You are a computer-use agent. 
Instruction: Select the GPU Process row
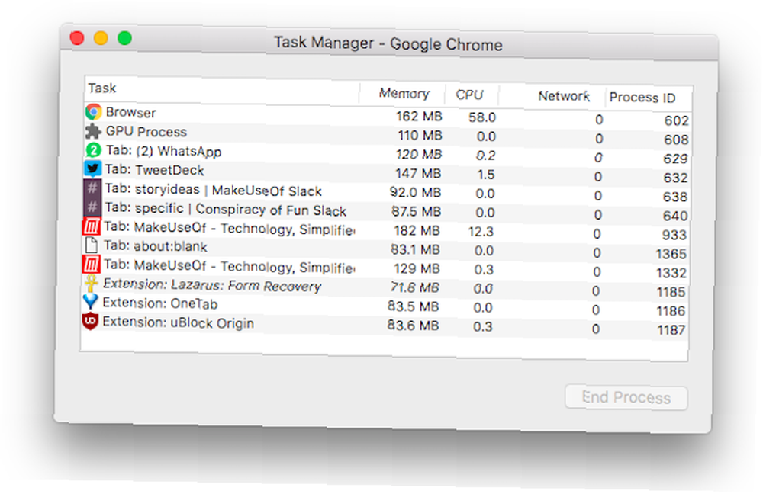point(388,135)
